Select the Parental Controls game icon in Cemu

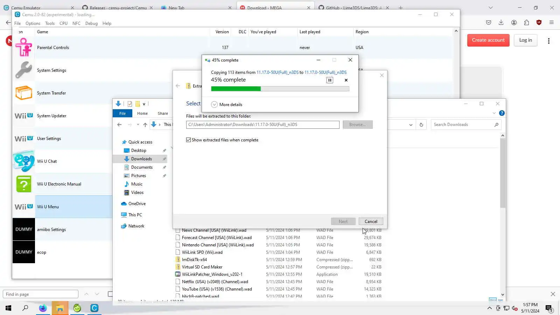coord(24,47)
